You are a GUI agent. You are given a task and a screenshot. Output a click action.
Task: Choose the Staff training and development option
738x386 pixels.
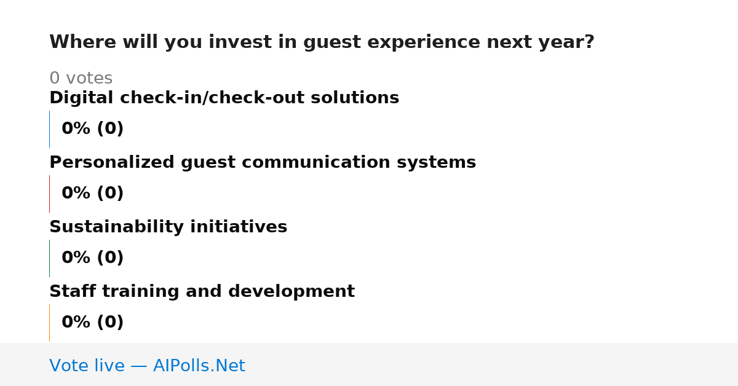point(202,291)
